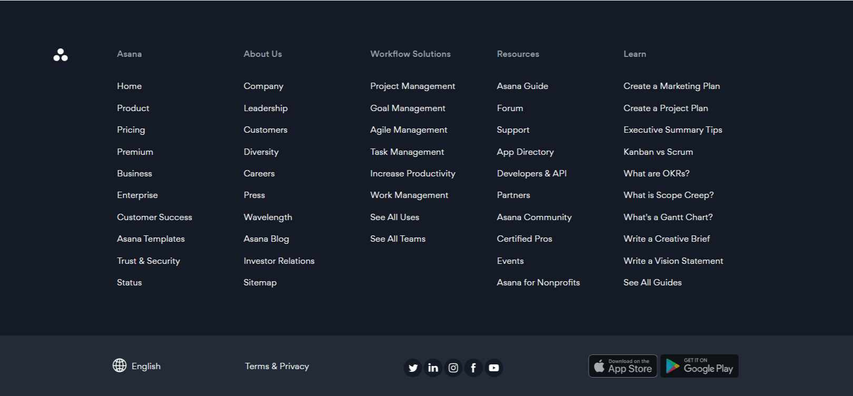Open the Partners link
Viewport: 853px width, 396px height.
click(514, 195)
